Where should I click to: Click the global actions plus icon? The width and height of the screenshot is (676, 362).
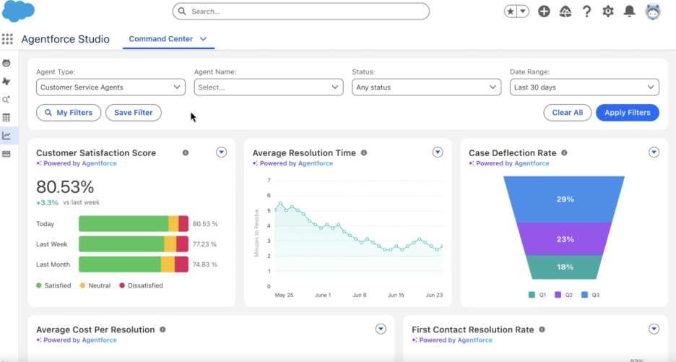(x=544, y=12)
